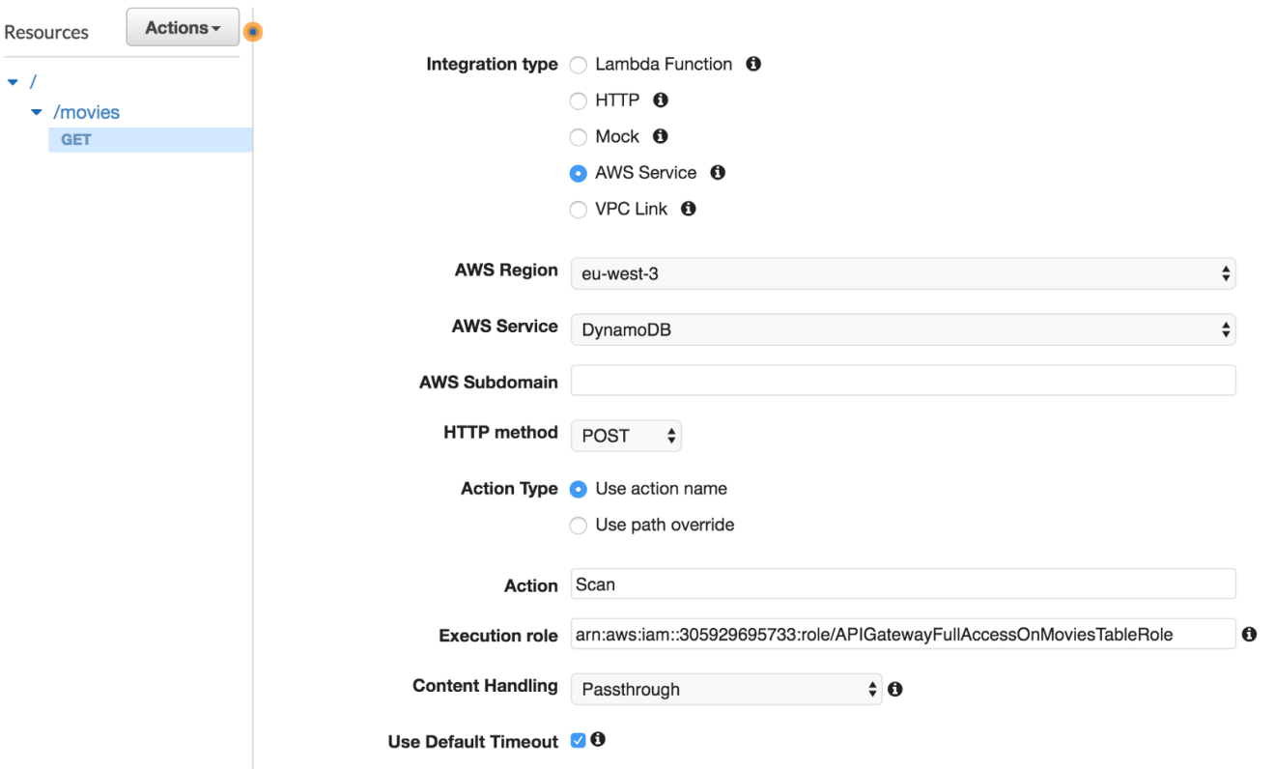Click the Use Default Timeout label
Image resolution: width=1275 pixels, height=769 pixels.
tap(473, 742)
